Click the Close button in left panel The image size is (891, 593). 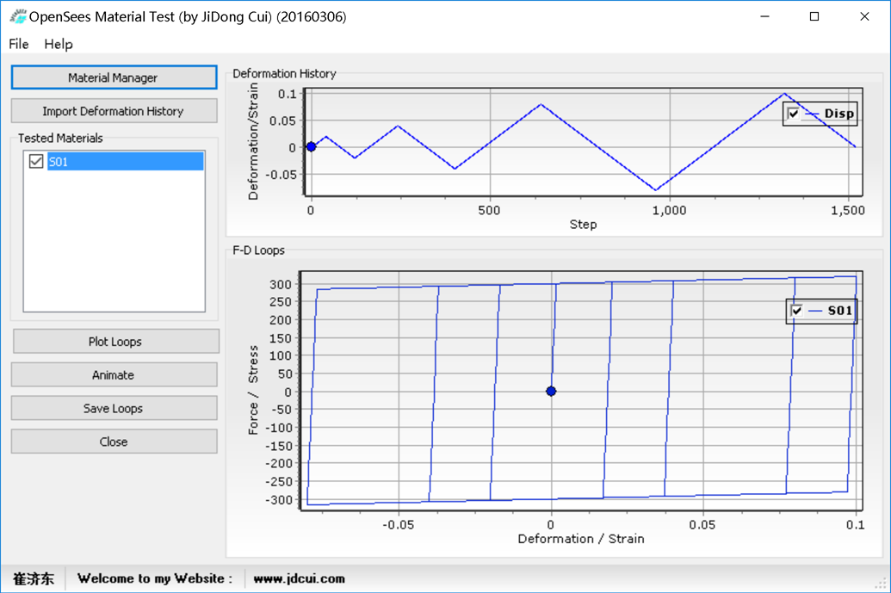(x=114, y=442)
